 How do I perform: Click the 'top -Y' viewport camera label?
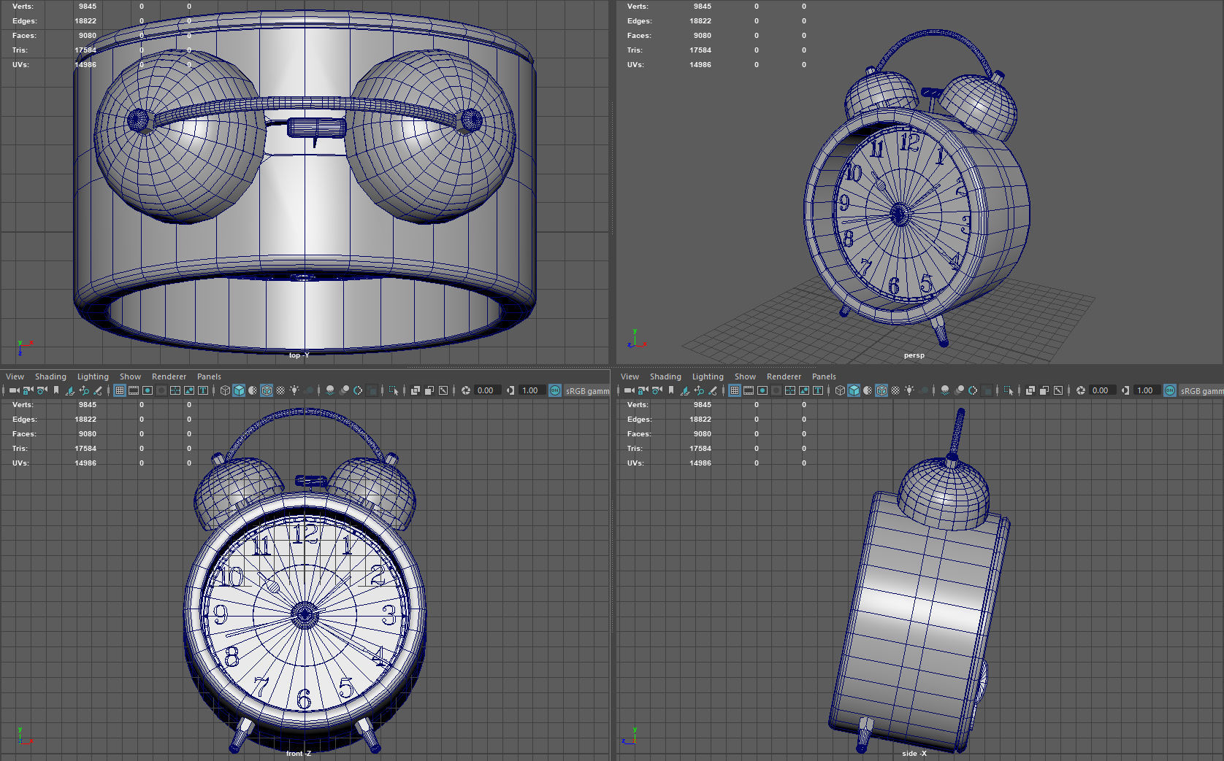[x=299, y=355]
